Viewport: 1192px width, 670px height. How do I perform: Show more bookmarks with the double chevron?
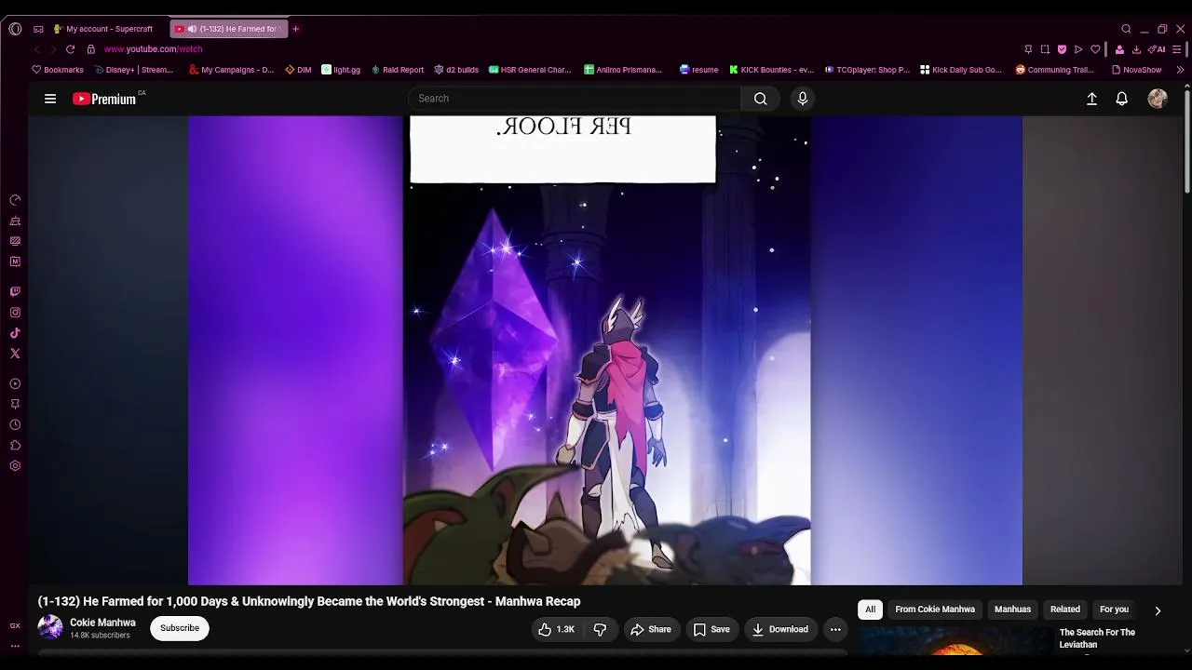pos(1180,70)
